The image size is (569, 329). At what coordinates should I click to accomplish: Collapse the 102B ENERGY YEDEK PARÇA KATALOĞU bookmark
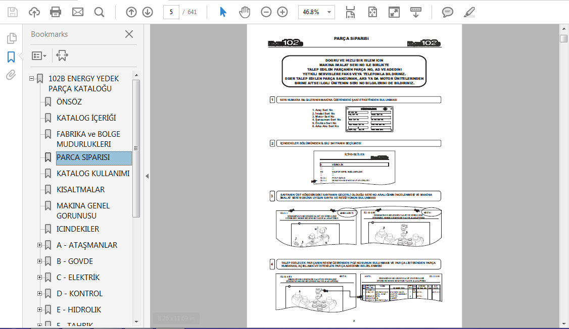[31, 78]
